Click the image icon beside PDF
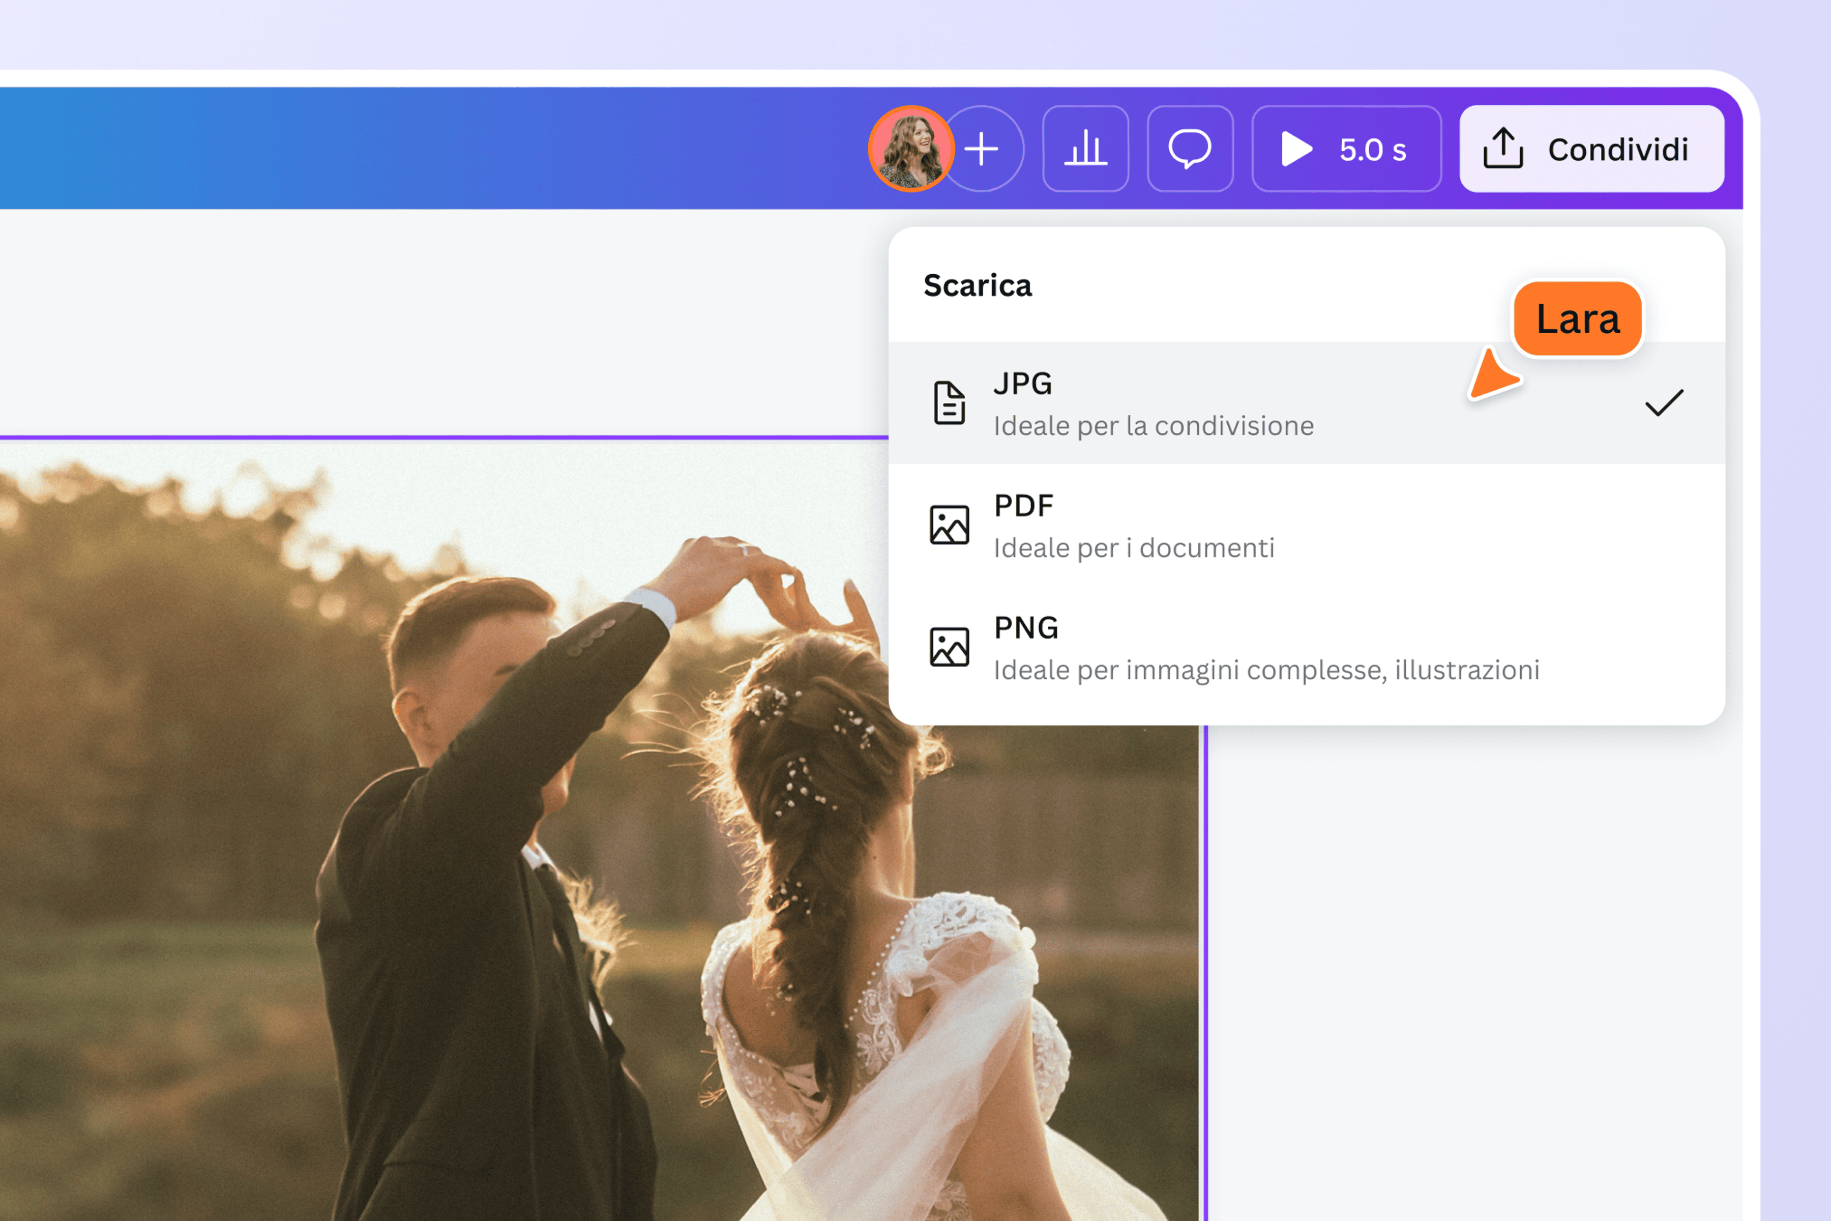 pyautogui.click(x=950, y=525)
